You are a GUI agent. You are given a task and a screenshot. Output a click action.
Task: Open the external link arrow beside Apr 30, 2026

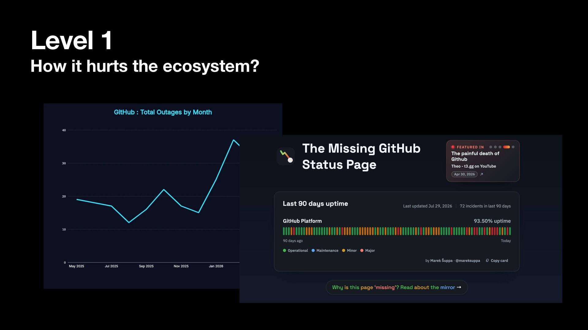coord(482,174)
